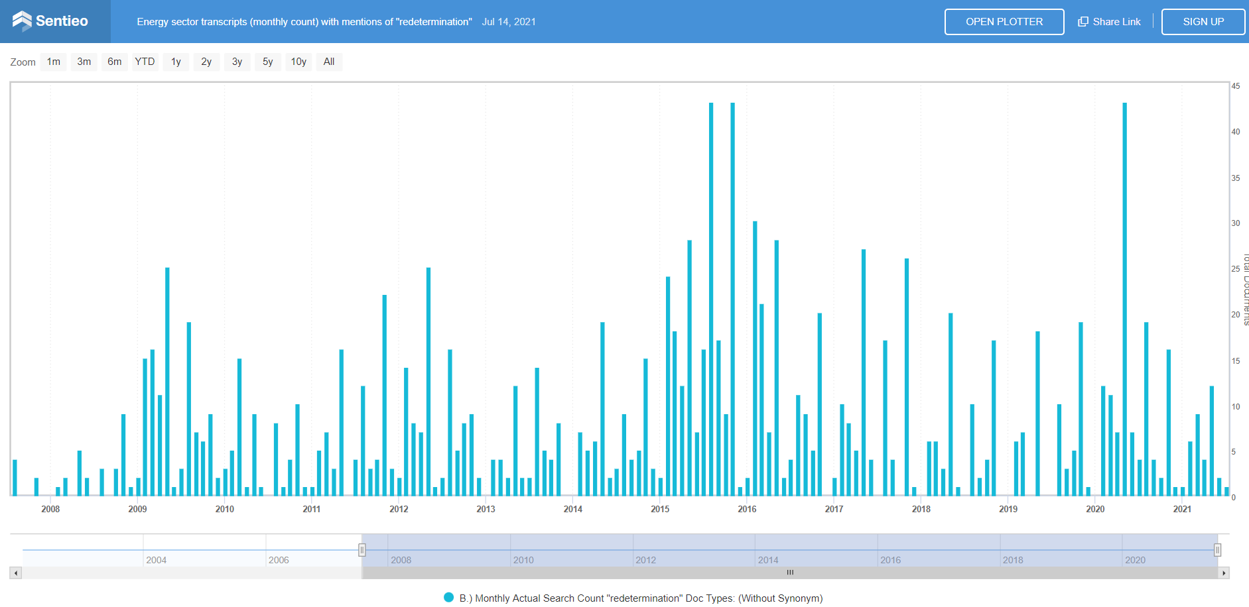The width and height of the screenshot is (1249, 607).
Task: Click the 2009 x-axis label
Action: (137, 509)
